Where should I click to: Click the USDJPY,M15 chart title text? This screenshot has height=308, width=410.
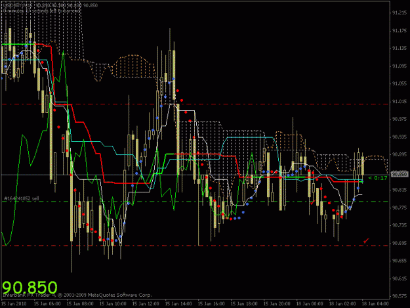pyautogui.click(x=50, y=5)
